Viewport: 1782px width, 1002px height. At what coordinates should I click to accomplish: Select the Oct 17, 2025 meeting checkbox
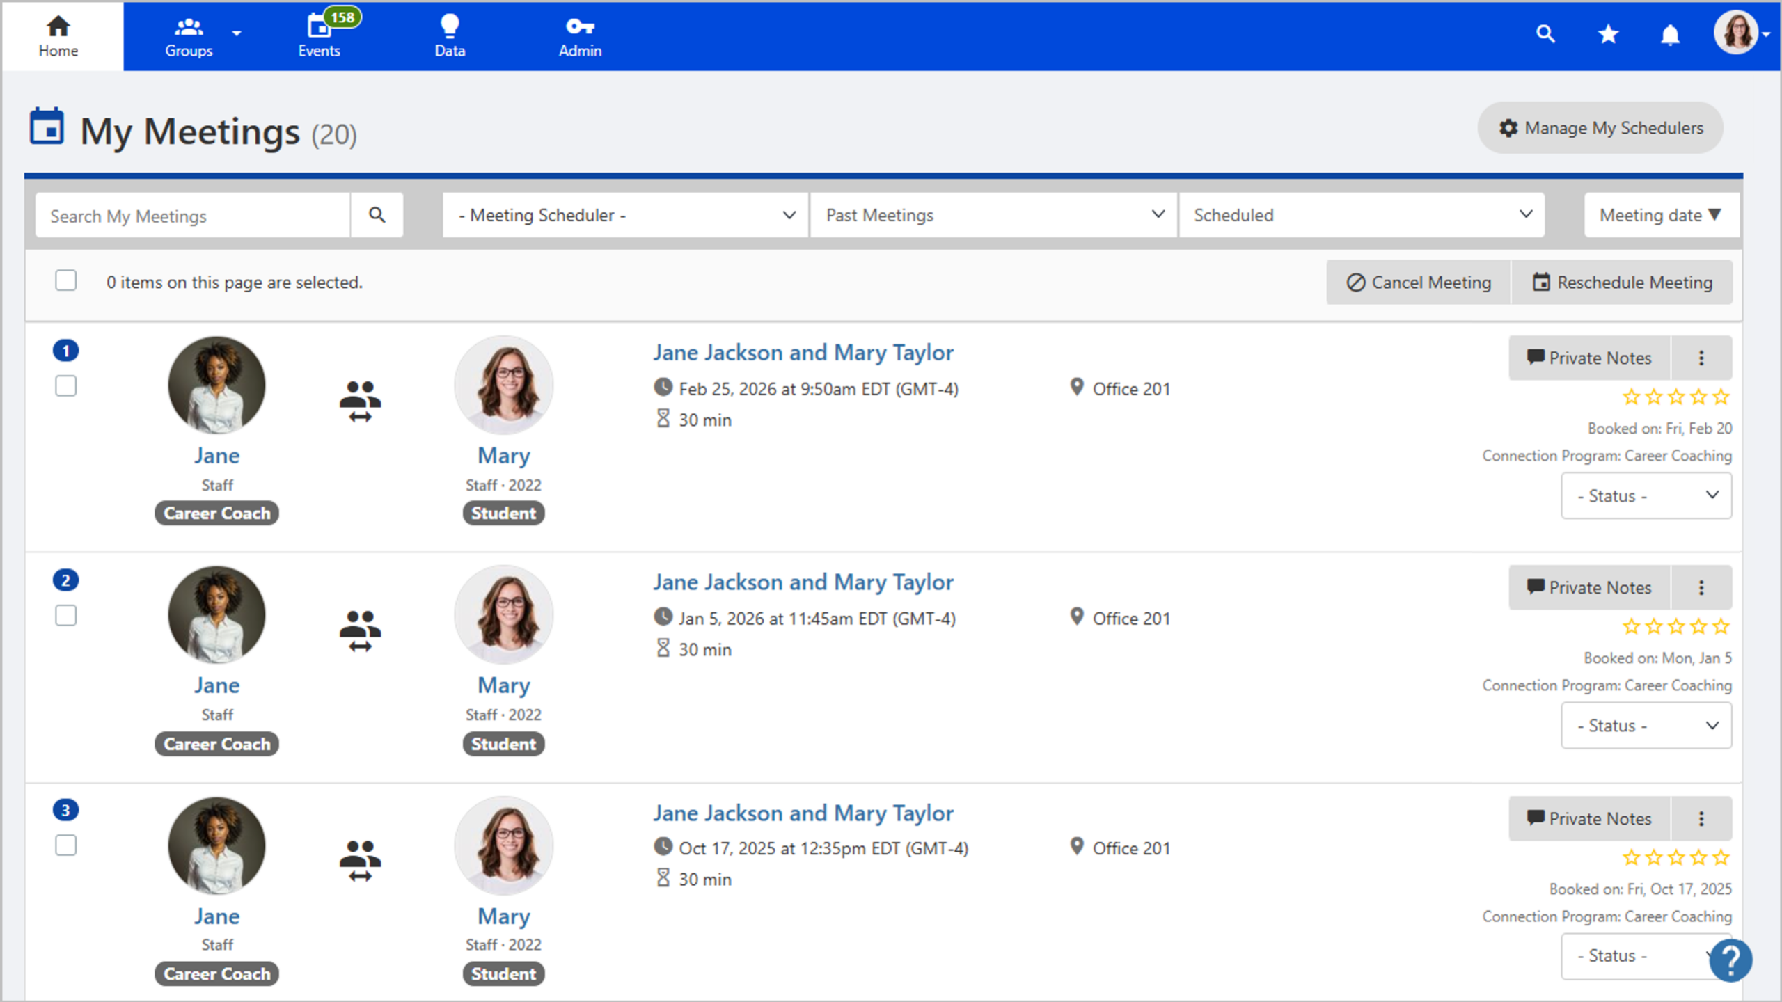[66, 845]
